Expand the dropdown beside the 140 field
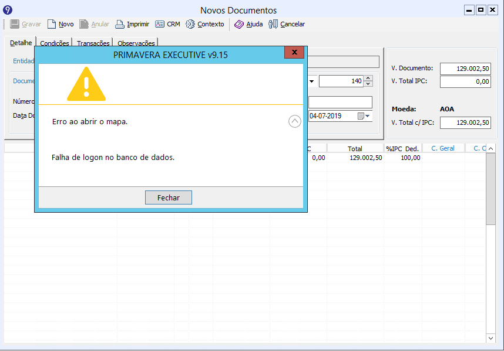This screenshot has width=504, height=351. 312,81
